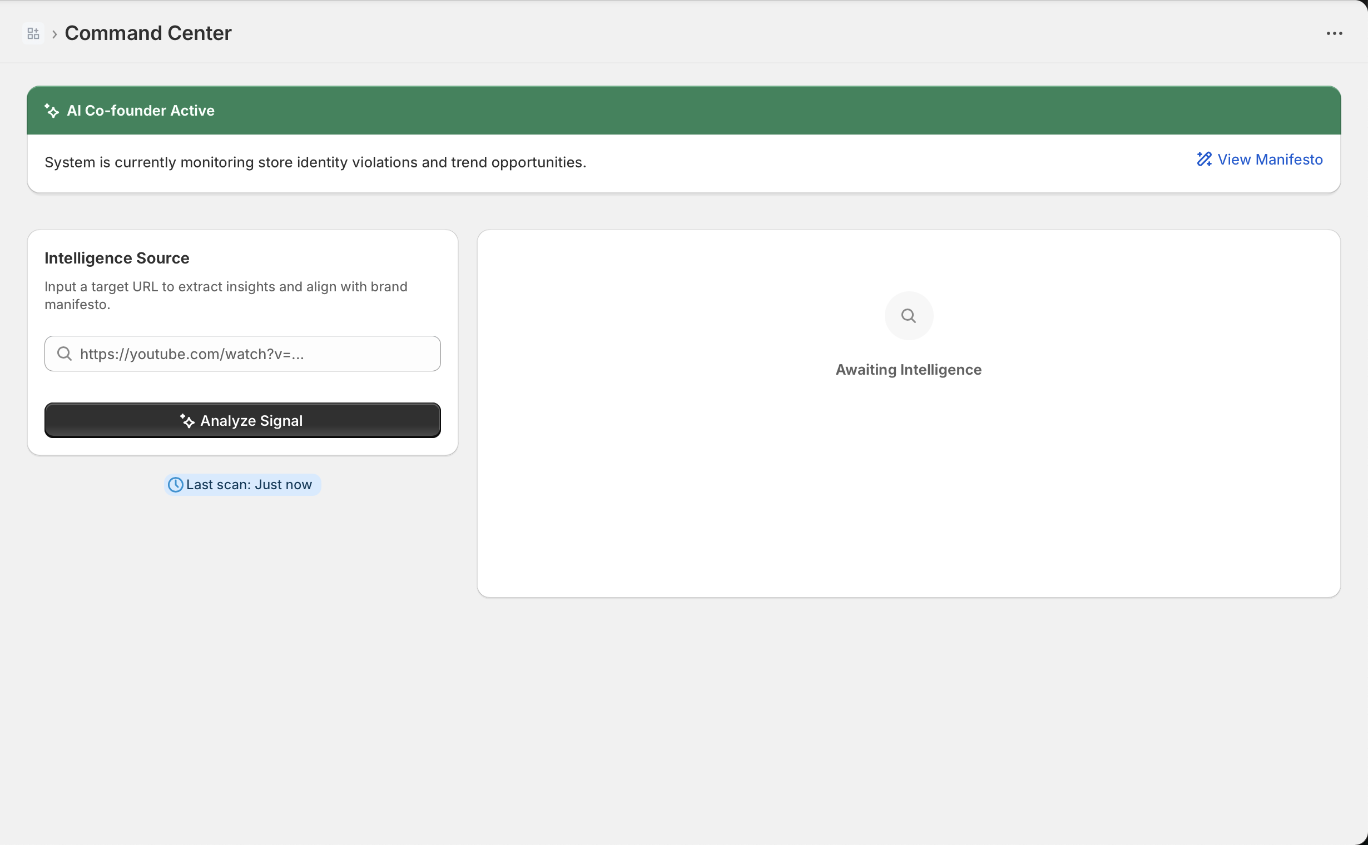Click the Intelligence Source heading

(117, 258)
